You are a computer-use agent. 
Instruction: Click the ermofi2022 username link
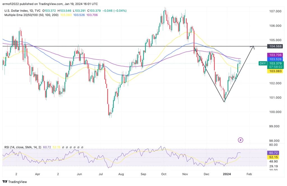[10, 4]
